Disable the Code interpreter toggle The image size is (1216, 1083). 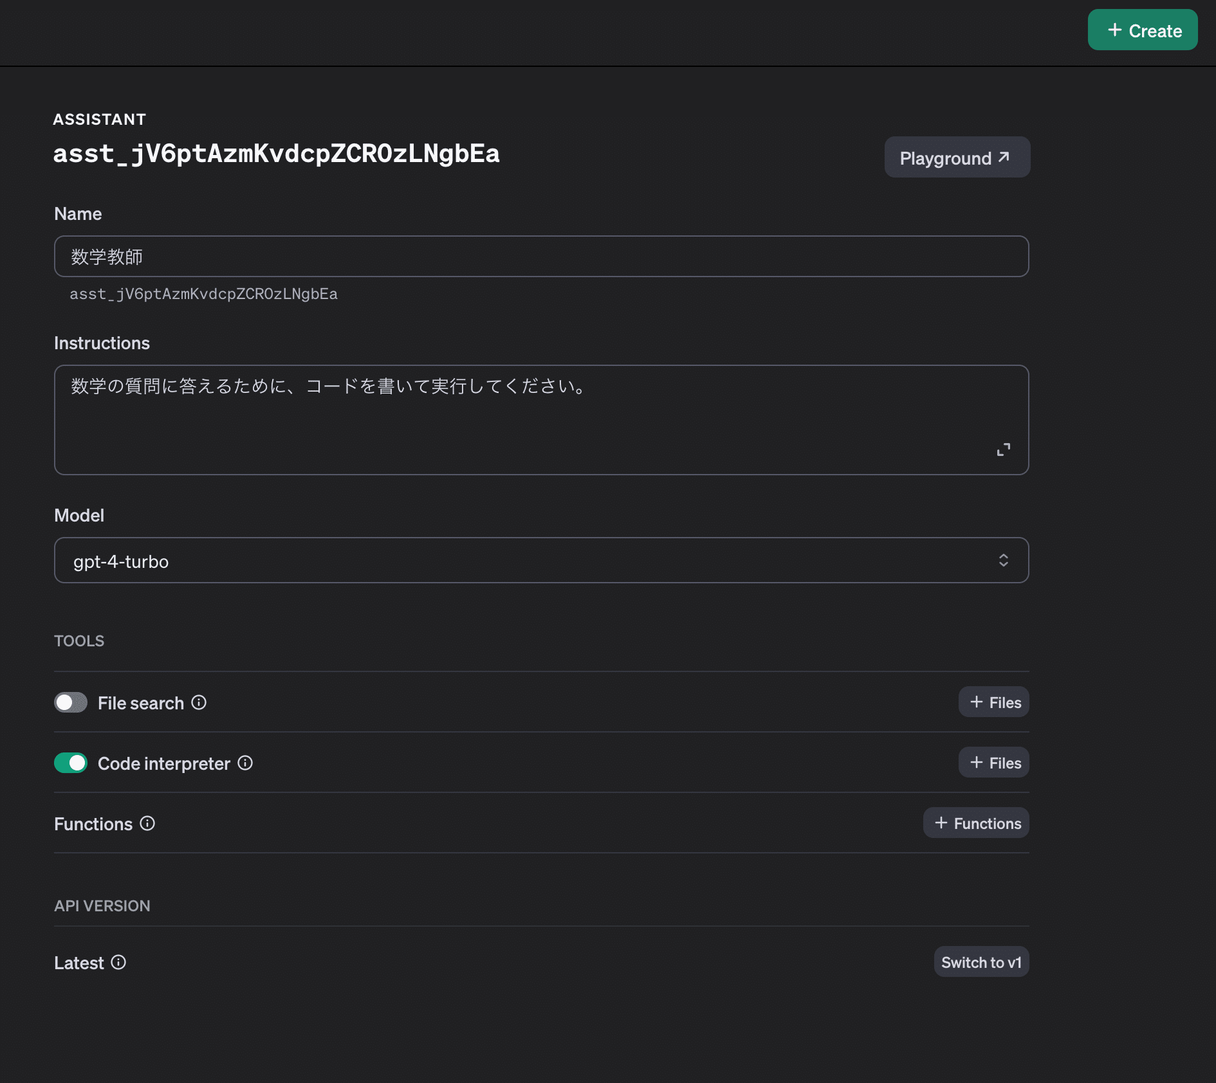[71, 763]
